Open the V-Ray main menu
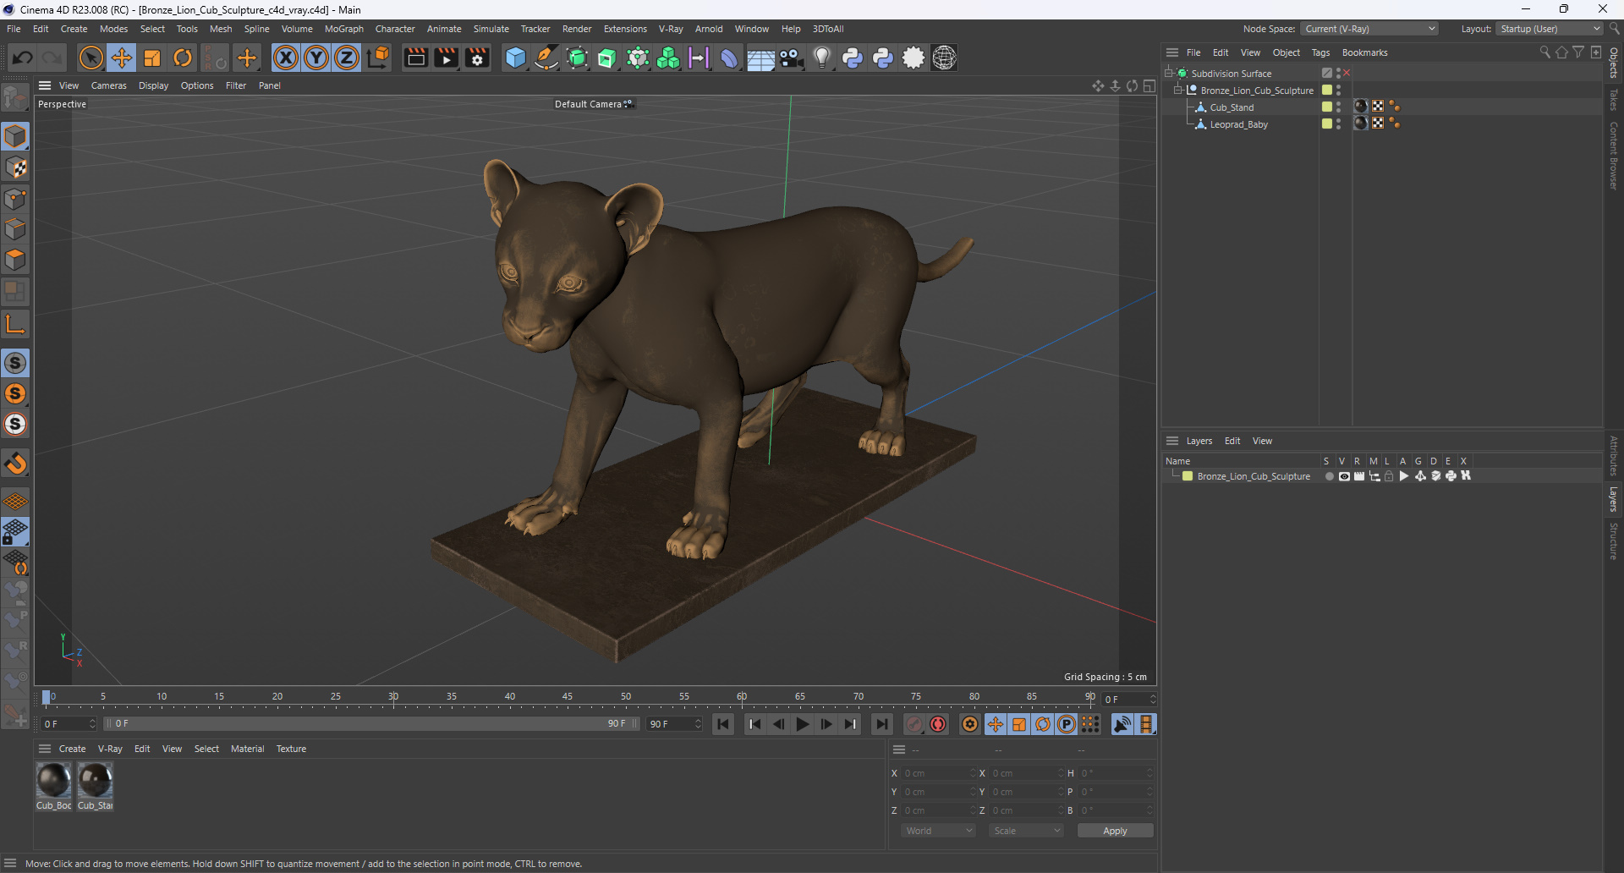Screen dimensions: 1624x873 [671, 29]
